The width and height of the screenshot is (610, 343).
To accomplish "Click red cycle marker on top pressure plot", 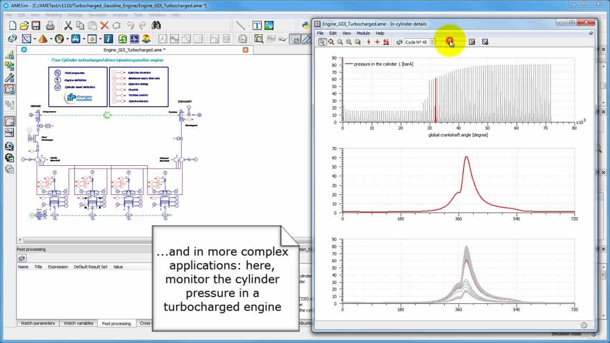I will [436, 100].
